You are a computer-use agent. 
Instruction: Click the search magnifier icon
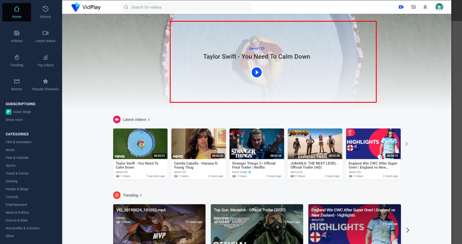click(126, 7)
